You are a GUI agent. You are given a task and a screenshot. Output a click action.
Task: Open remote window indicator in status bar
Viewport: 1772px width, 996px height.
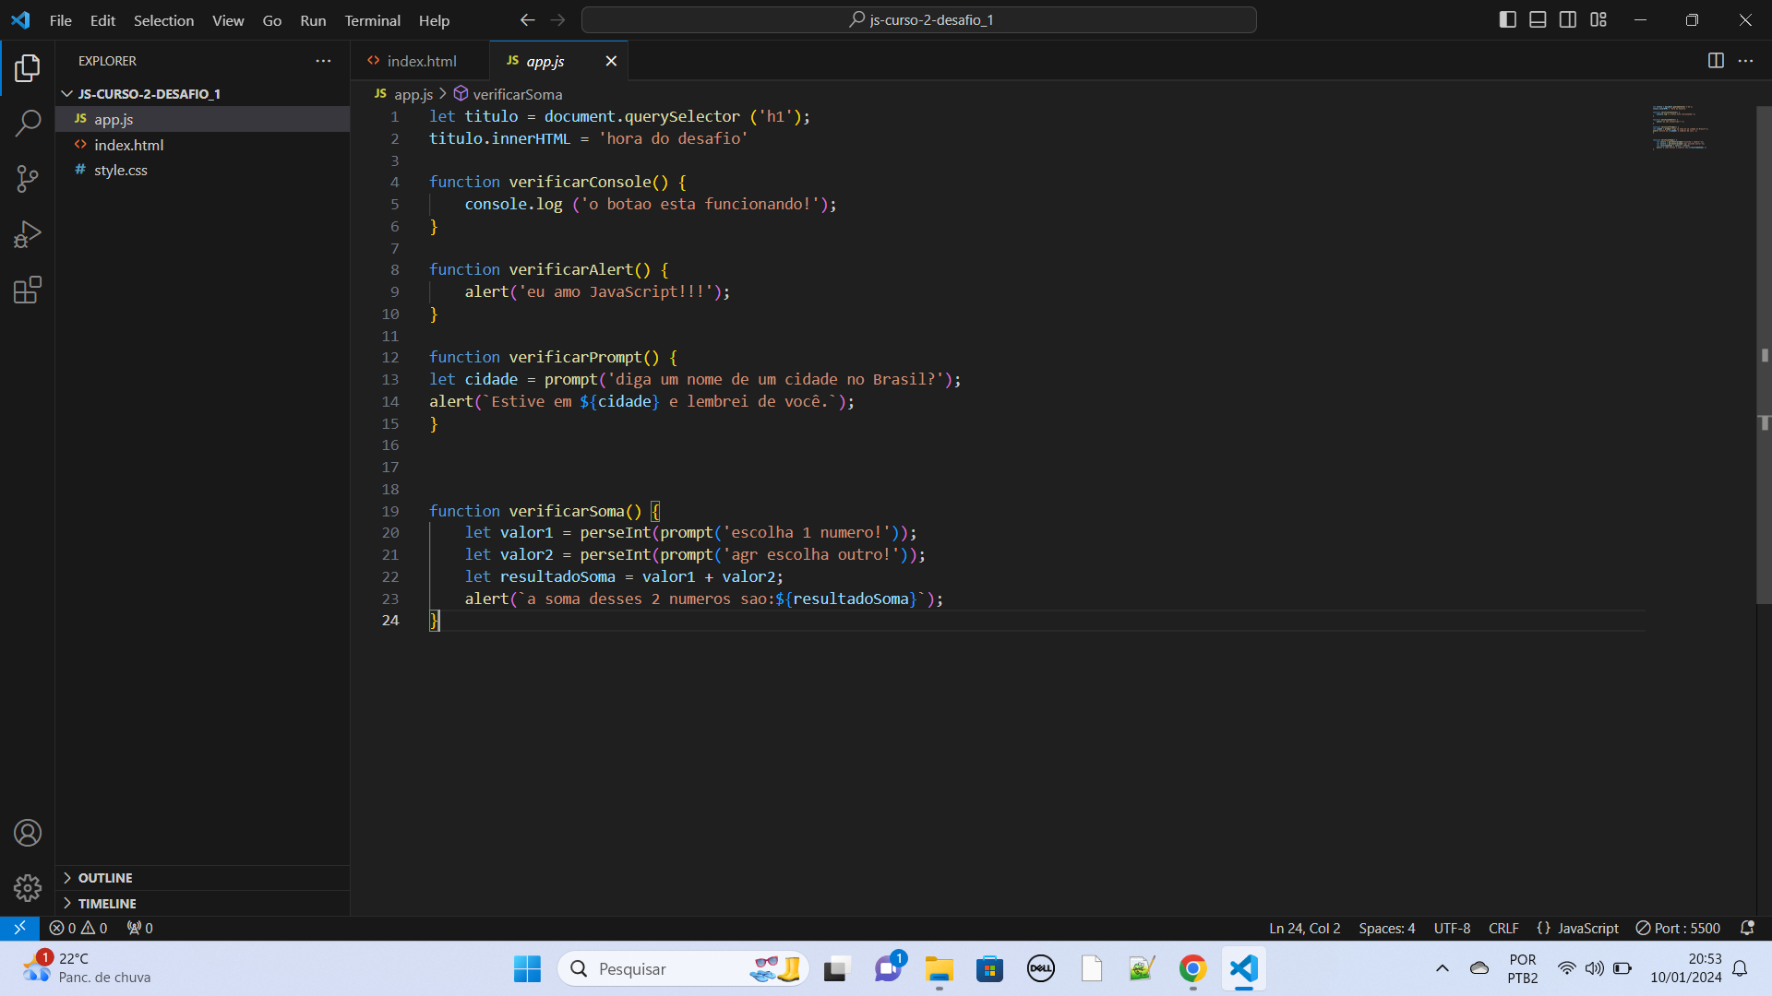click(19, 928)
